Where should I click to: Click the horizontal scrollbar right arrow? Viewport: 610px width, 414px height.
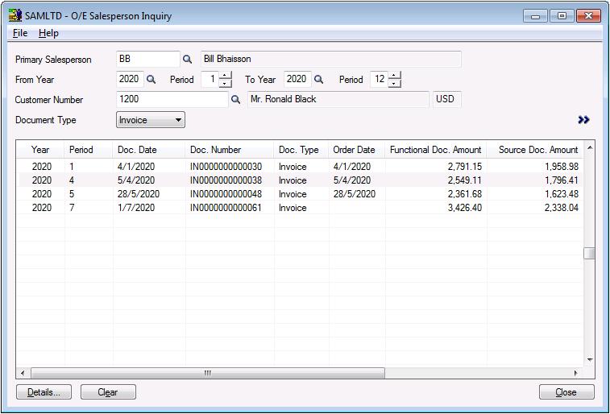click(x=576, y=373)
